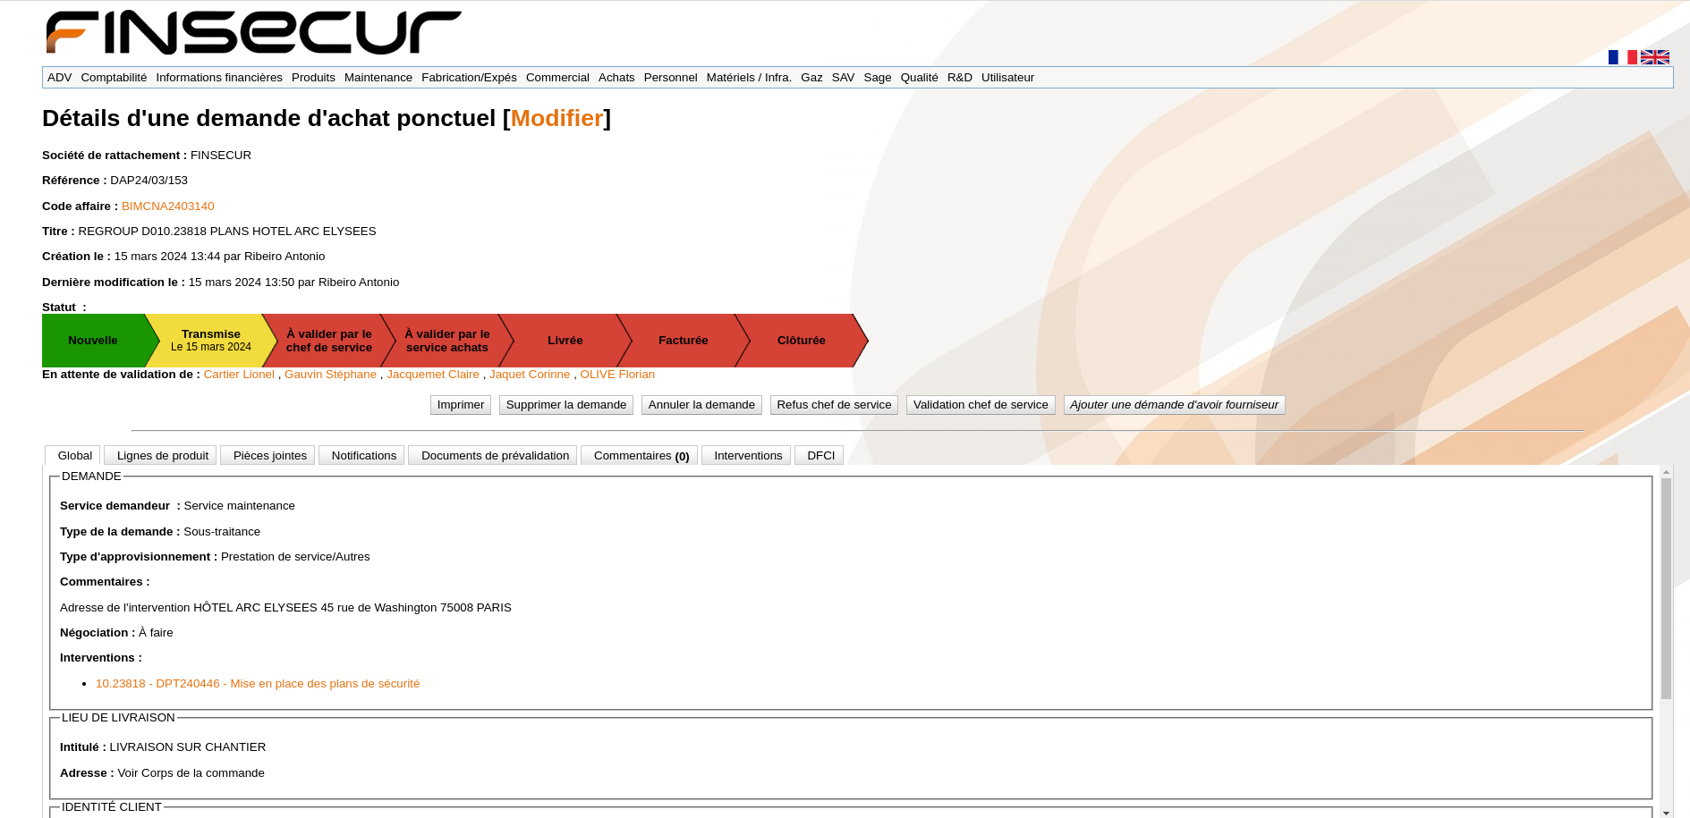Click the 'Facturée' stage in the status bar
The height and width of the screenshot is (818, 1690).
click(683, 341)
